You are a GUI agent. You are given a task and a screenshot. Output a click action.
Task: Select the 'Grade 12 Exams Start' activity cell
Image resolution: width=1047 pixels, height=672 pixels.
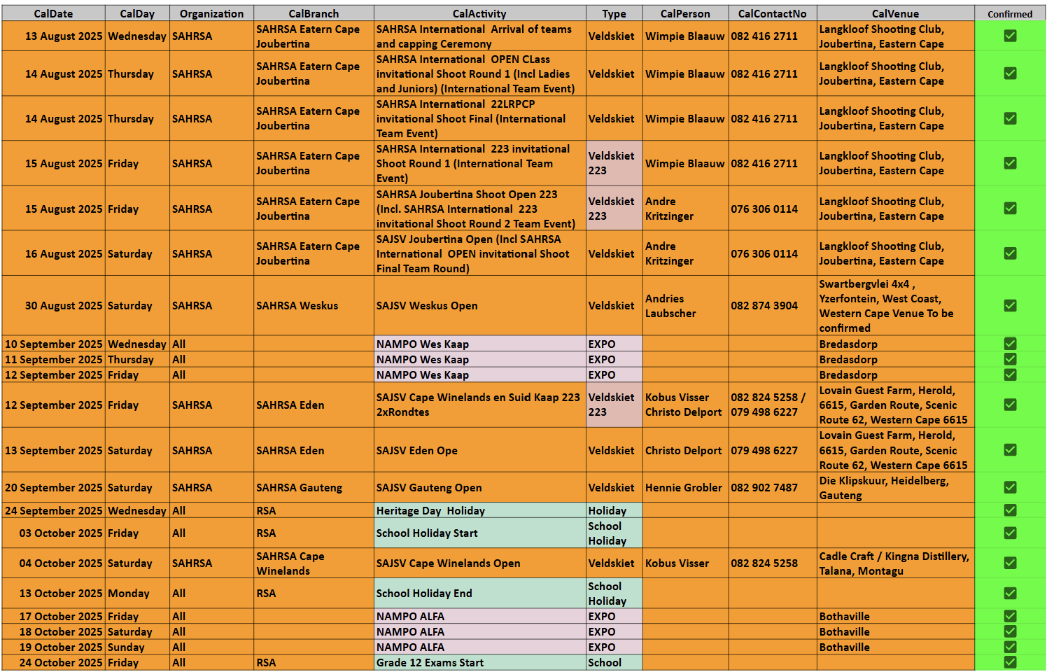(x=479, y=662)
